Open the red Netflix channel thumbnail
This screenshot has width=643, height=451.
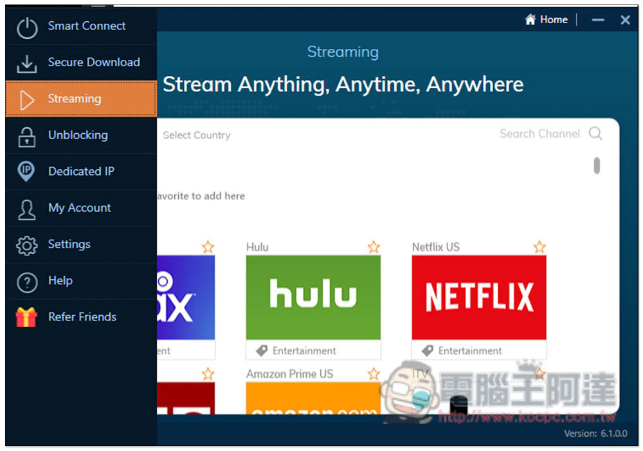coord(479,297)
